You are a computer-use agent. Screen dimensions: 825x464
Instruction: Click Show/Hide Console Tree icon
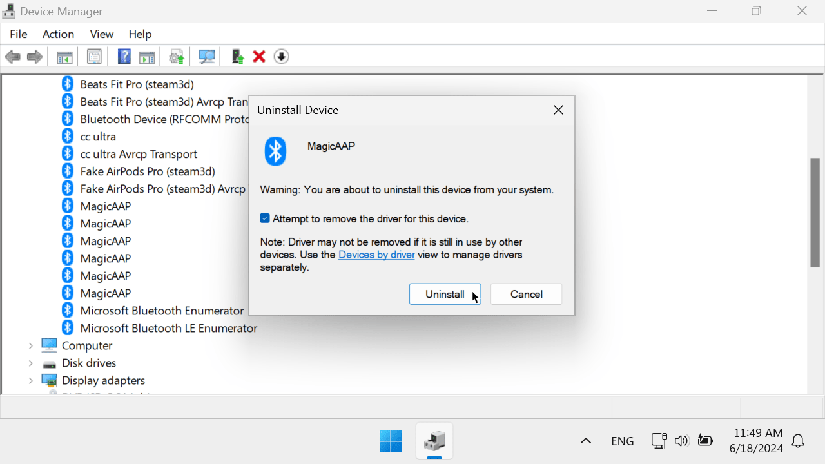pyautogui.click(x=64, y=57)
